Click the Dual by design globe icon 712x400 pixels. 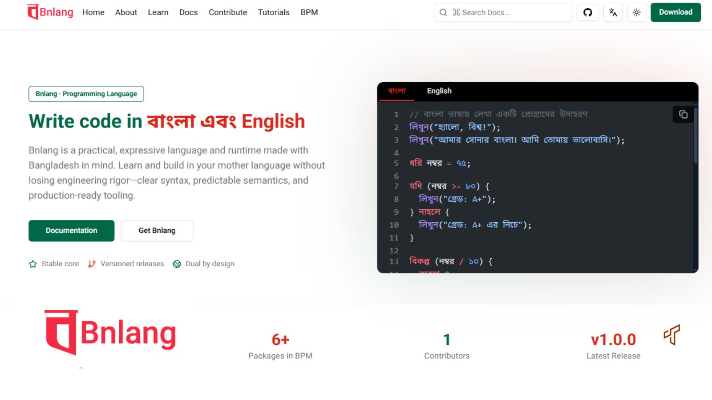point(177,264)
